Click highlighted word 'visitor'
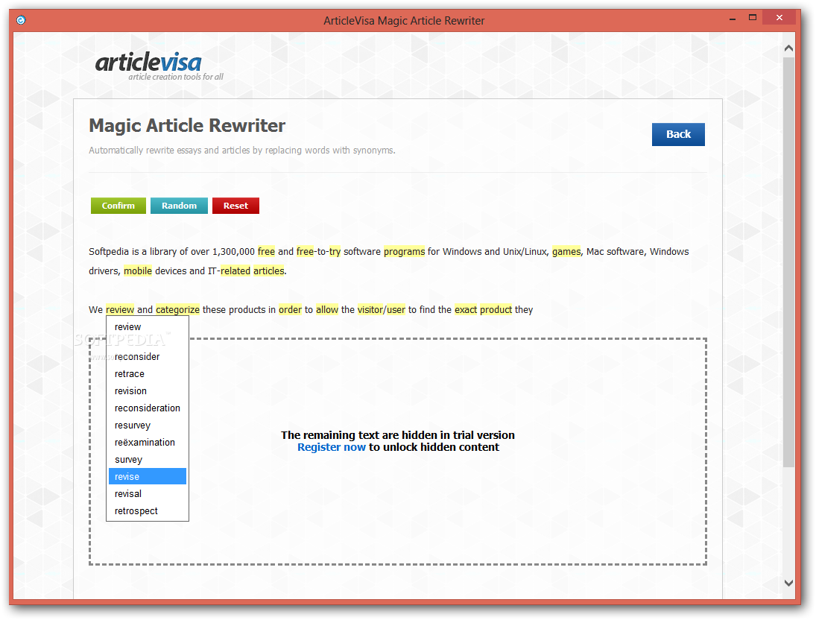The image size is (816, 620). point(370,310)
